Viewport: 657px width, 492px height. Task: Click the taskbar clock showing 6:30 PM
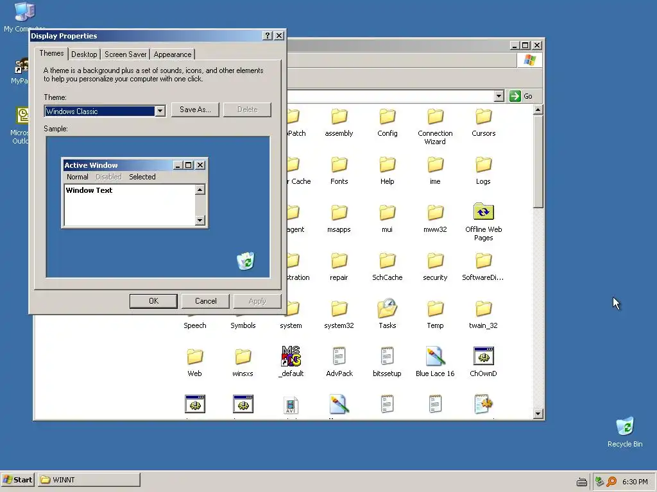[635, 482]
